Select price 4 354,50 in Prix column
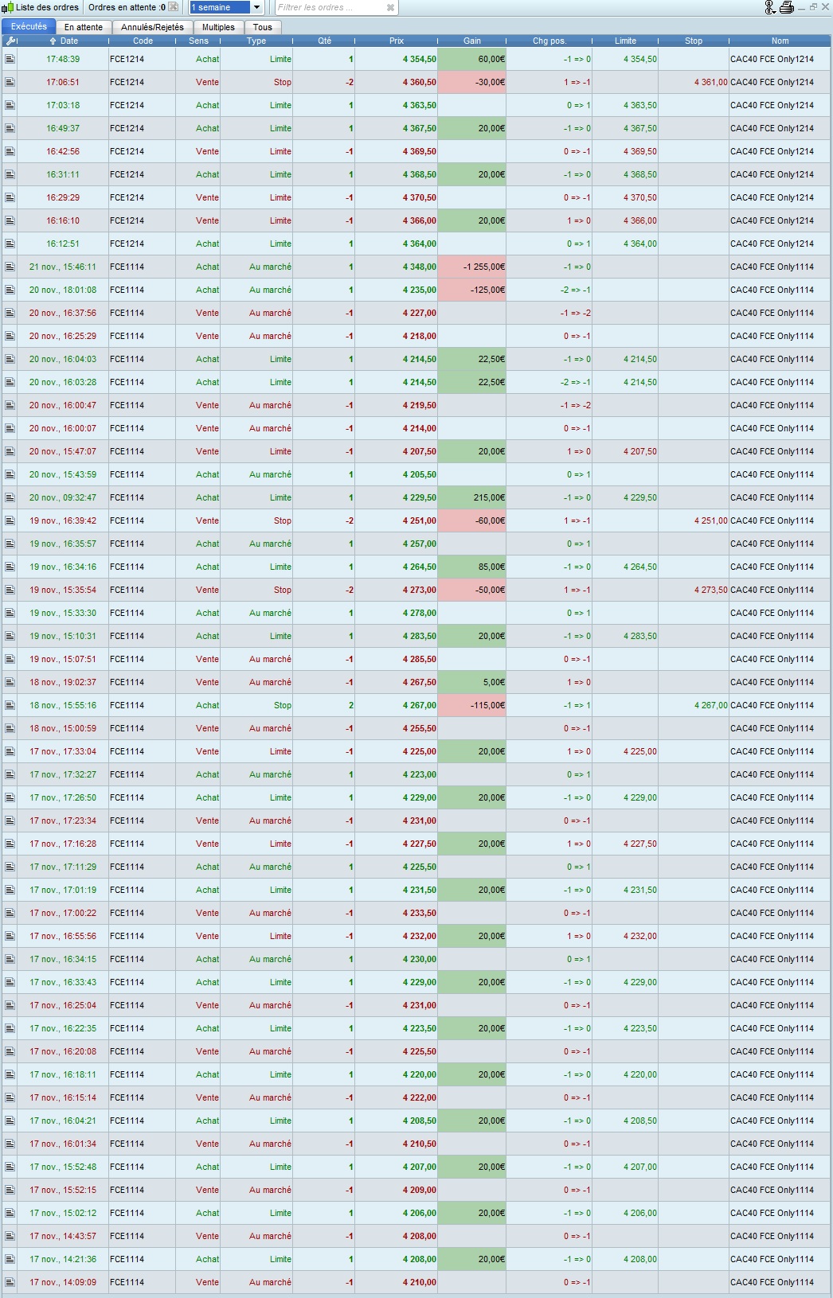This screenshot has height=1298, width=833. [x=420, y=59]
